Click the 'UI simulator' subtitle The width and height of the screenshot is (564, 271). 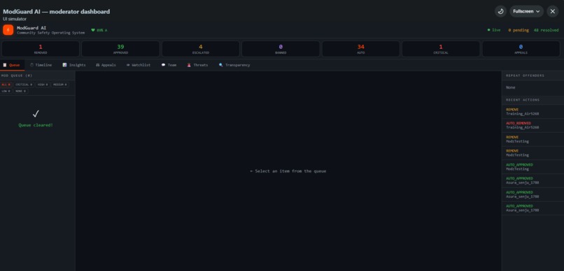[15, 19]
